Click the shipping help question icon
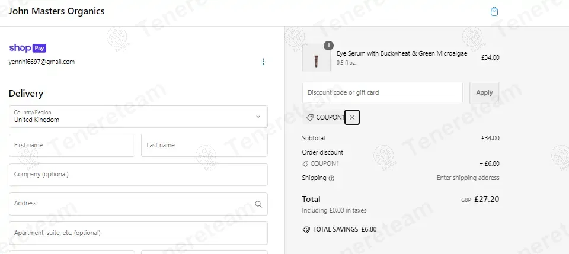Viewport: 569px width, 254px height. [x=331, y=178]
